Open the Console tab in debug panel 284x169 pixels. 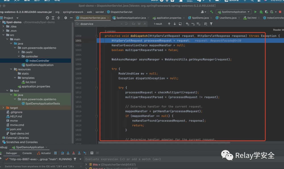(27, 153)
